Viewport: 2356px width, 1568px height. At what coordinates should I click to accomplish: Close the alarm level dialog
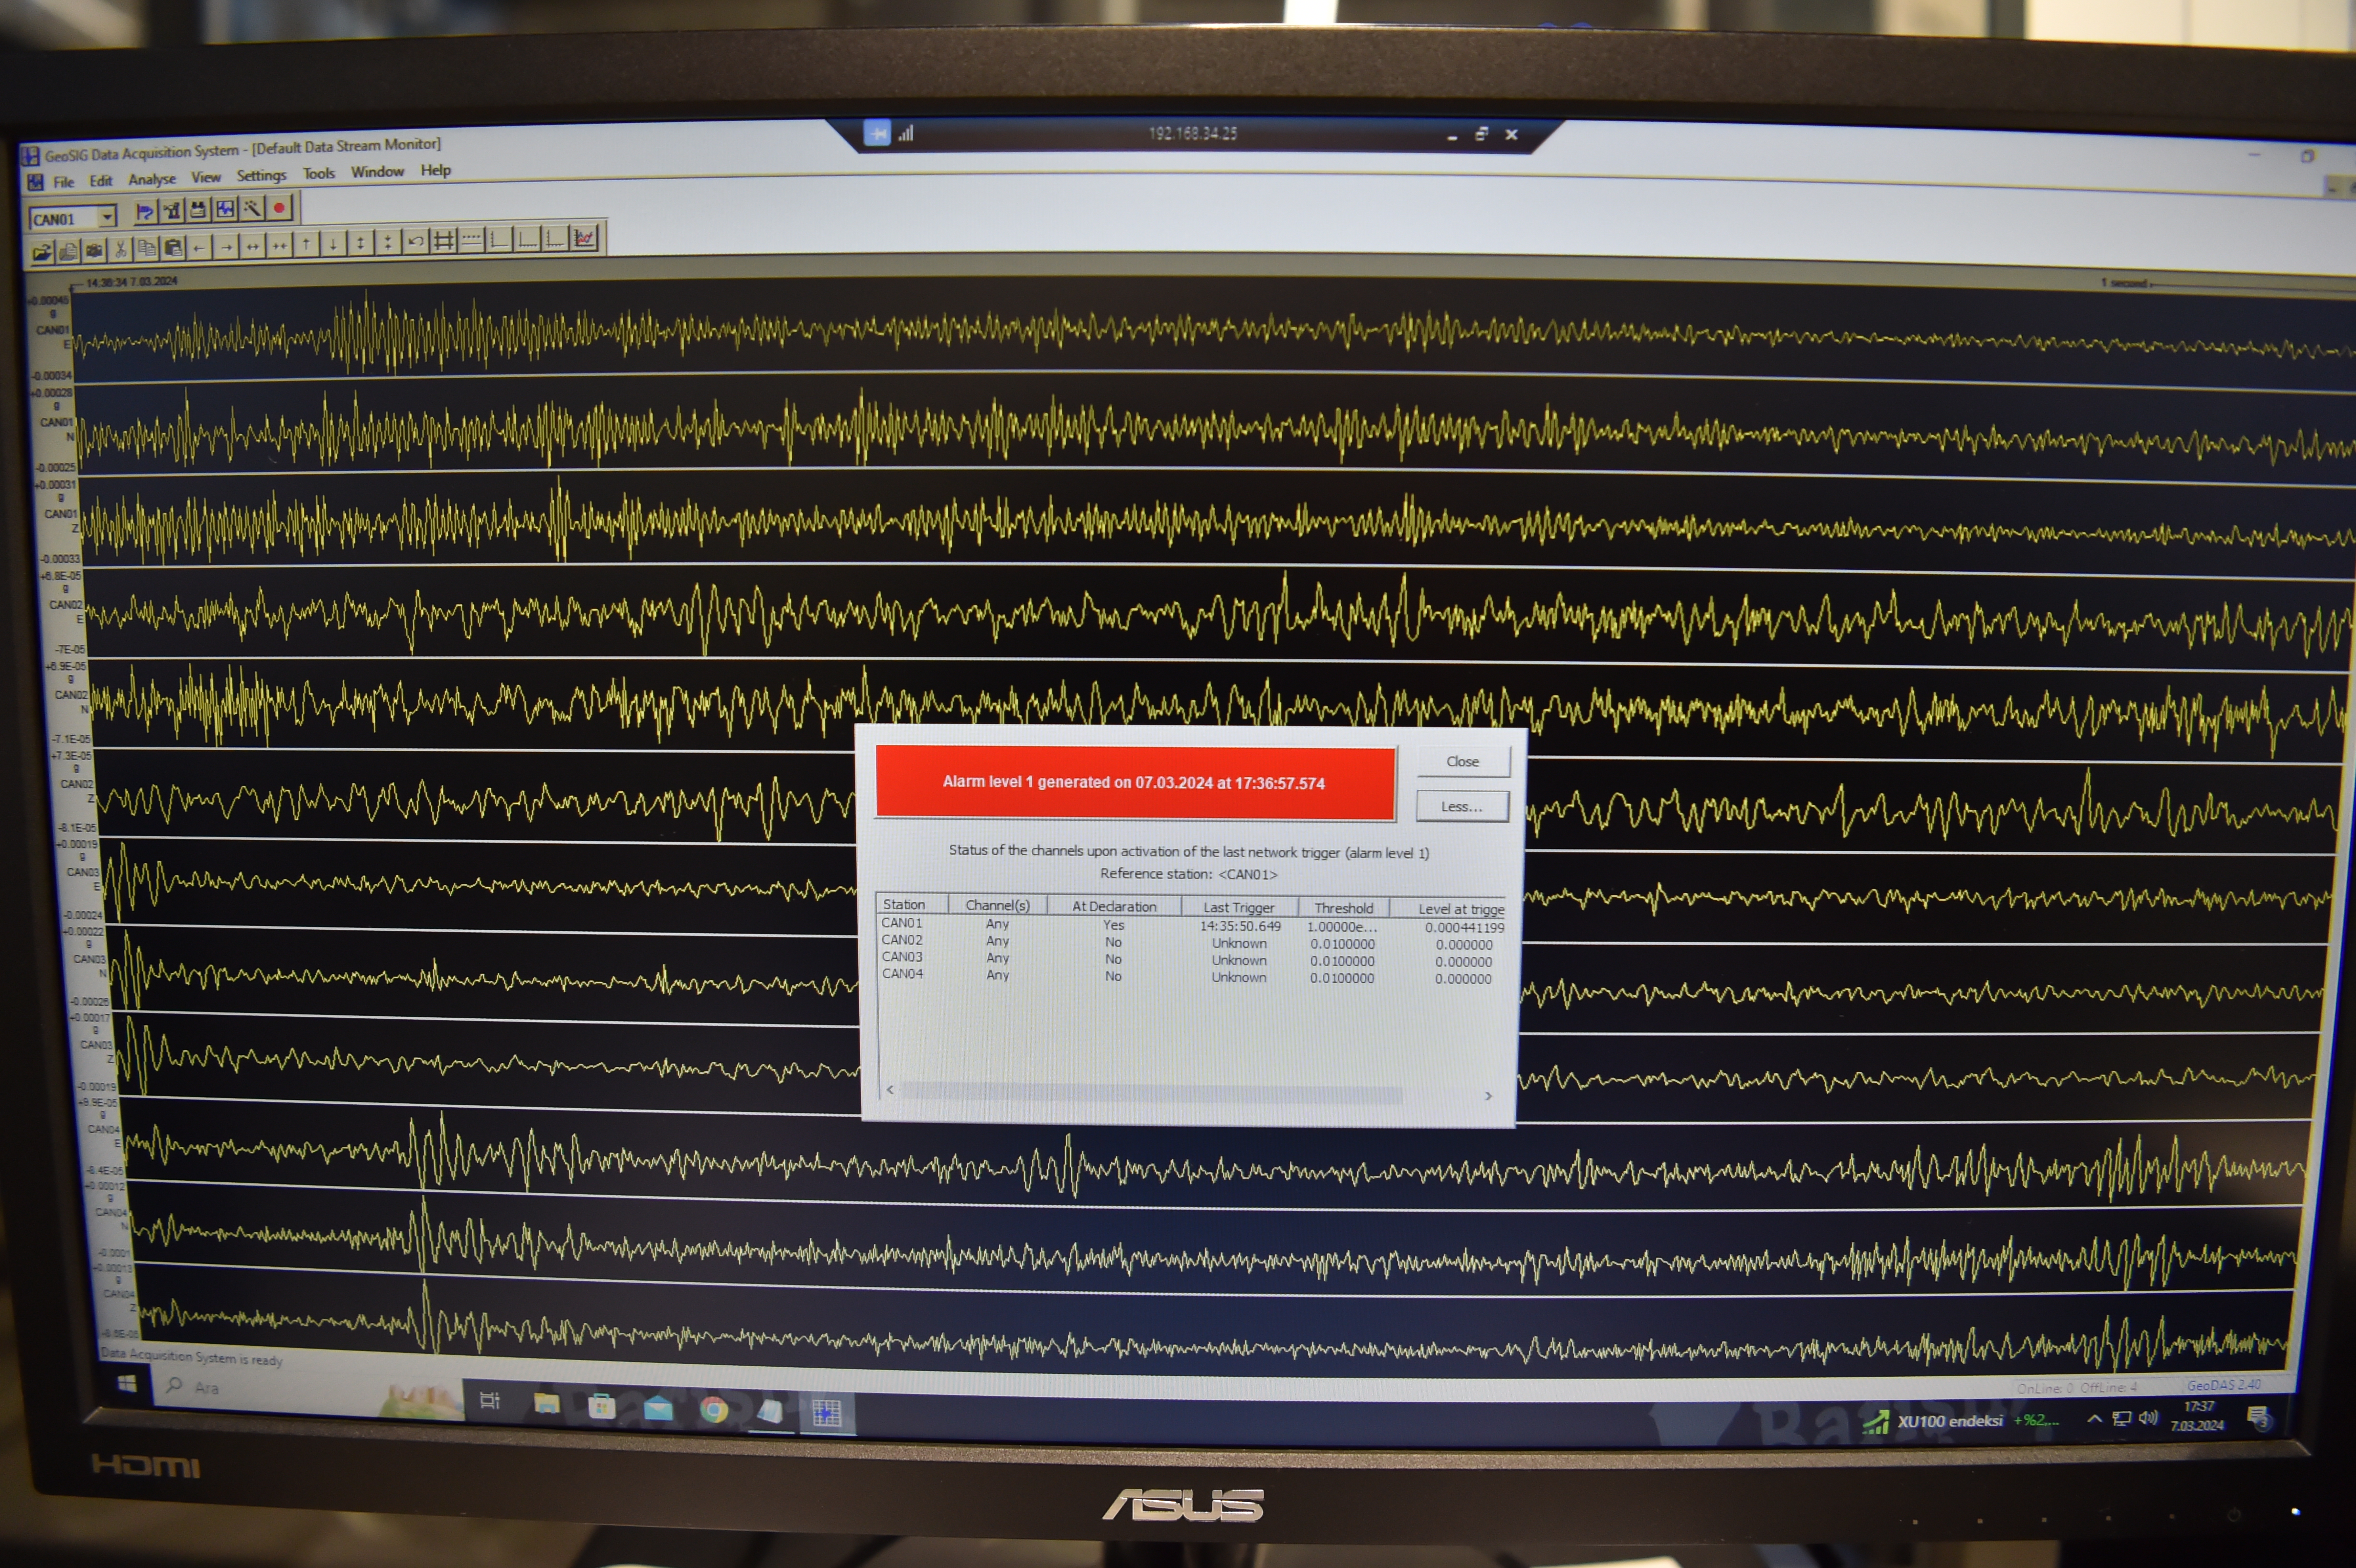point(1462,762)
